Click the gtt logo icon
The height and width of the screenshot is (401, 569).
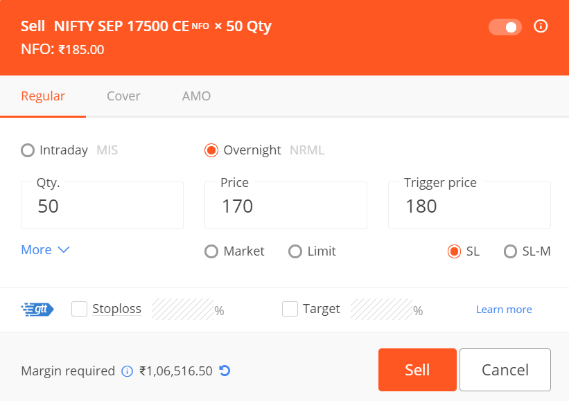[37, 310]
